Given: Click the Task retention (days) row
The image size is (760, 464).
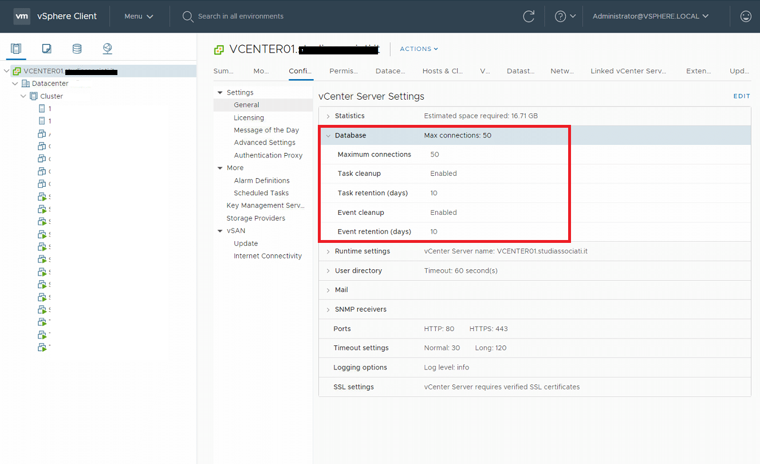Looking at the screenshot, I should [x=535, y=193].
